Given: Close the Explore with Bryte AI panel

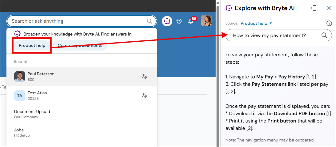Looking at the screenshot, I should pos(329,8).
